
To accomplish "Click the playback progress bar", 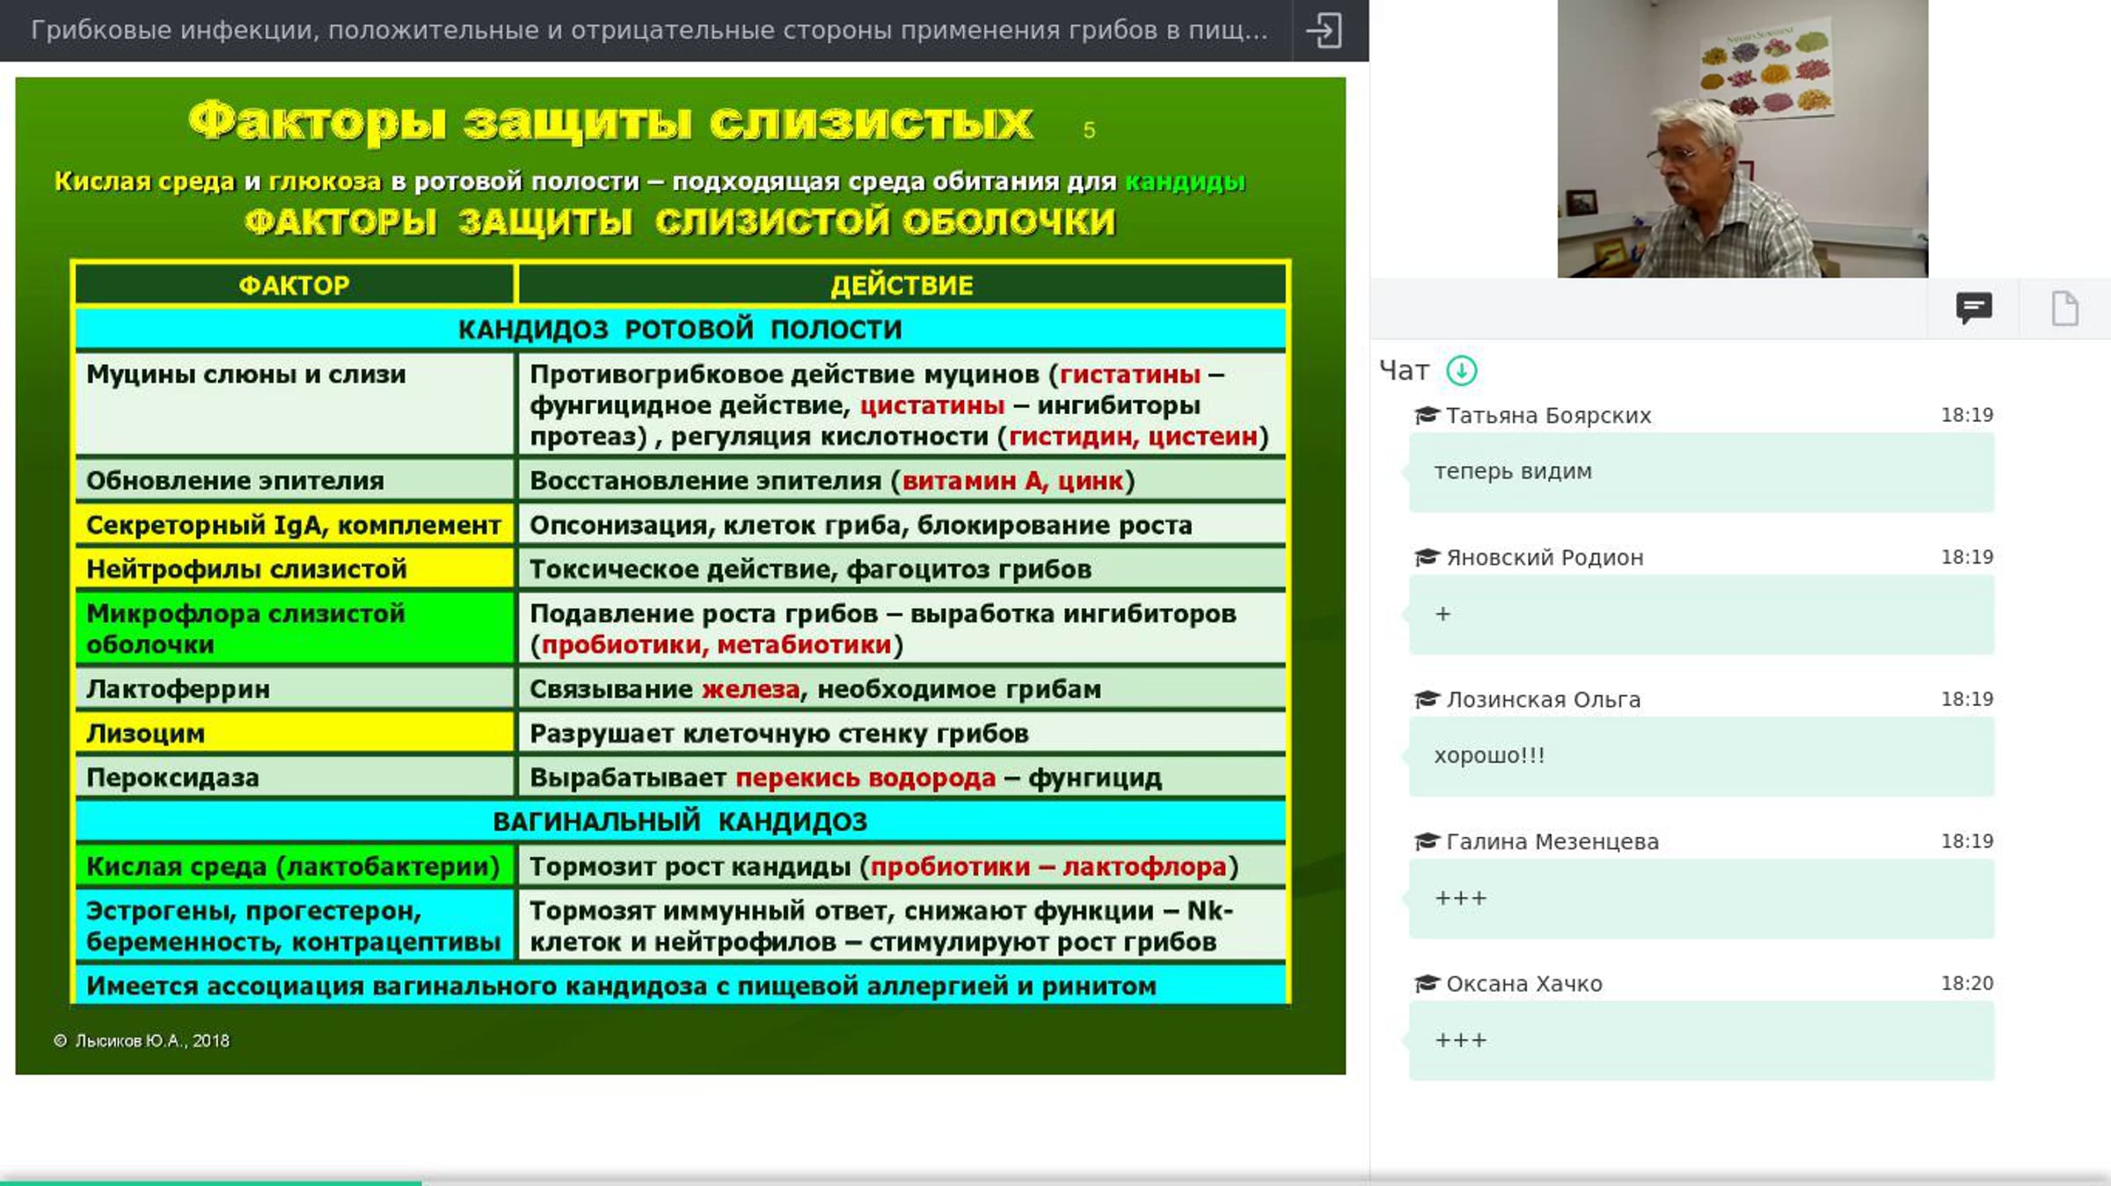I will click(x=1055, y=1182).
